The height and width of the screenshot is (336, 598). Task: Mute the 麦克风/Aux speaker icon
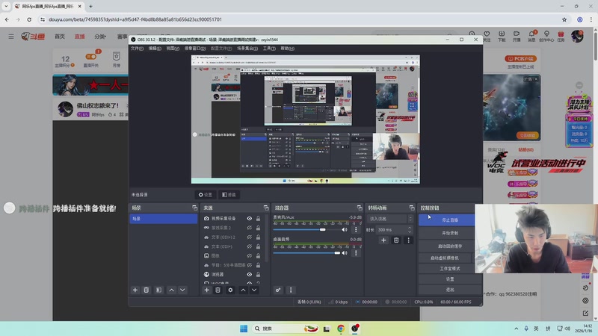click(345, 230)
